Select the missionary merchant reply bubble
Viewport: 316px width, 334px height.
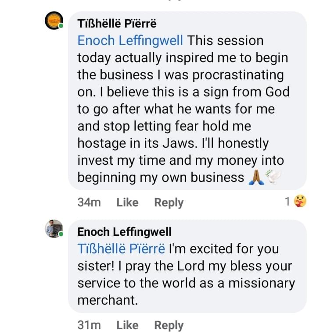coord(187,266)
